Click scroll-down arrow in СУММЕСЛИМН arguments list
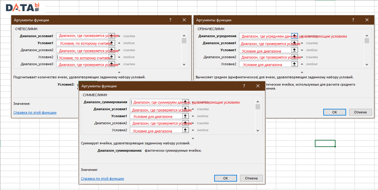 pos(258,130)
